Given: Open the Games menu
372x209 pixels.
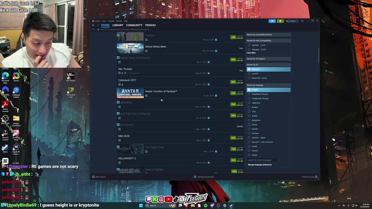Looking at the screenshot, I should [x=119, y=21].
